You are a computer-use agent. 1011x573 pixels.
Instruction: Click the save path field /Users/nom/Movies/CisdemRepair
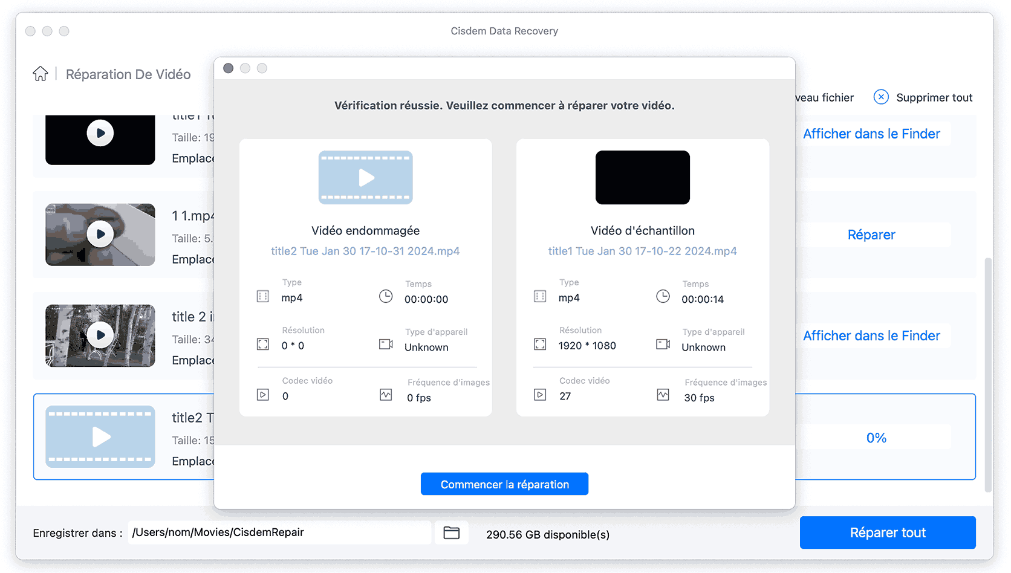tap(280, 533)
